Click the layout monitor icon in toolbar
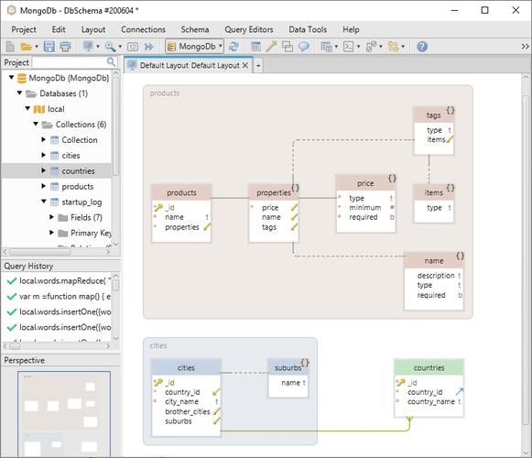532x458 pixels. tap(89, 46)
